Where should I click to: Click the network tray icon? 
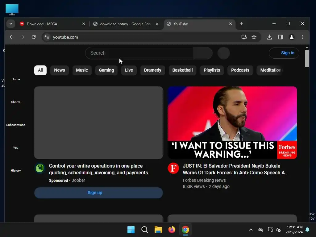[x=270, y=230]
